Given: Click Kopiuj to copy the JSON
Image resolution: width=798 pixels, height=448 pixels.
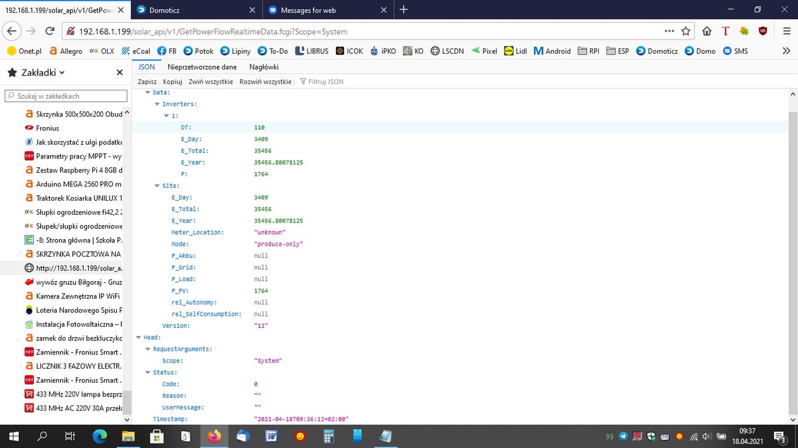Looking at the screenshot, I should coord(172,82).
